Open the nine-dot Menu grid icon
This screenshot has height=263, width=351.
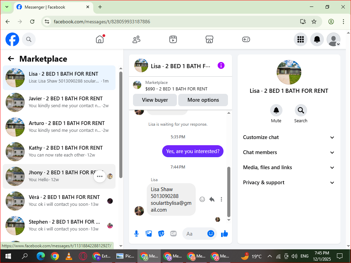coord(300,39)
